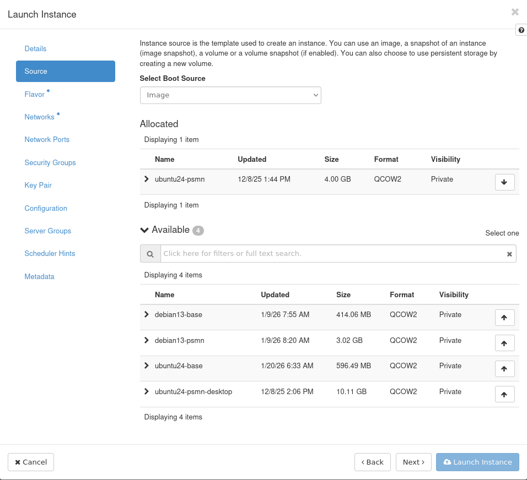Expand ubuntu24-psmn-desktop row details
Screen dimensions: 527x480
point(147,391)
